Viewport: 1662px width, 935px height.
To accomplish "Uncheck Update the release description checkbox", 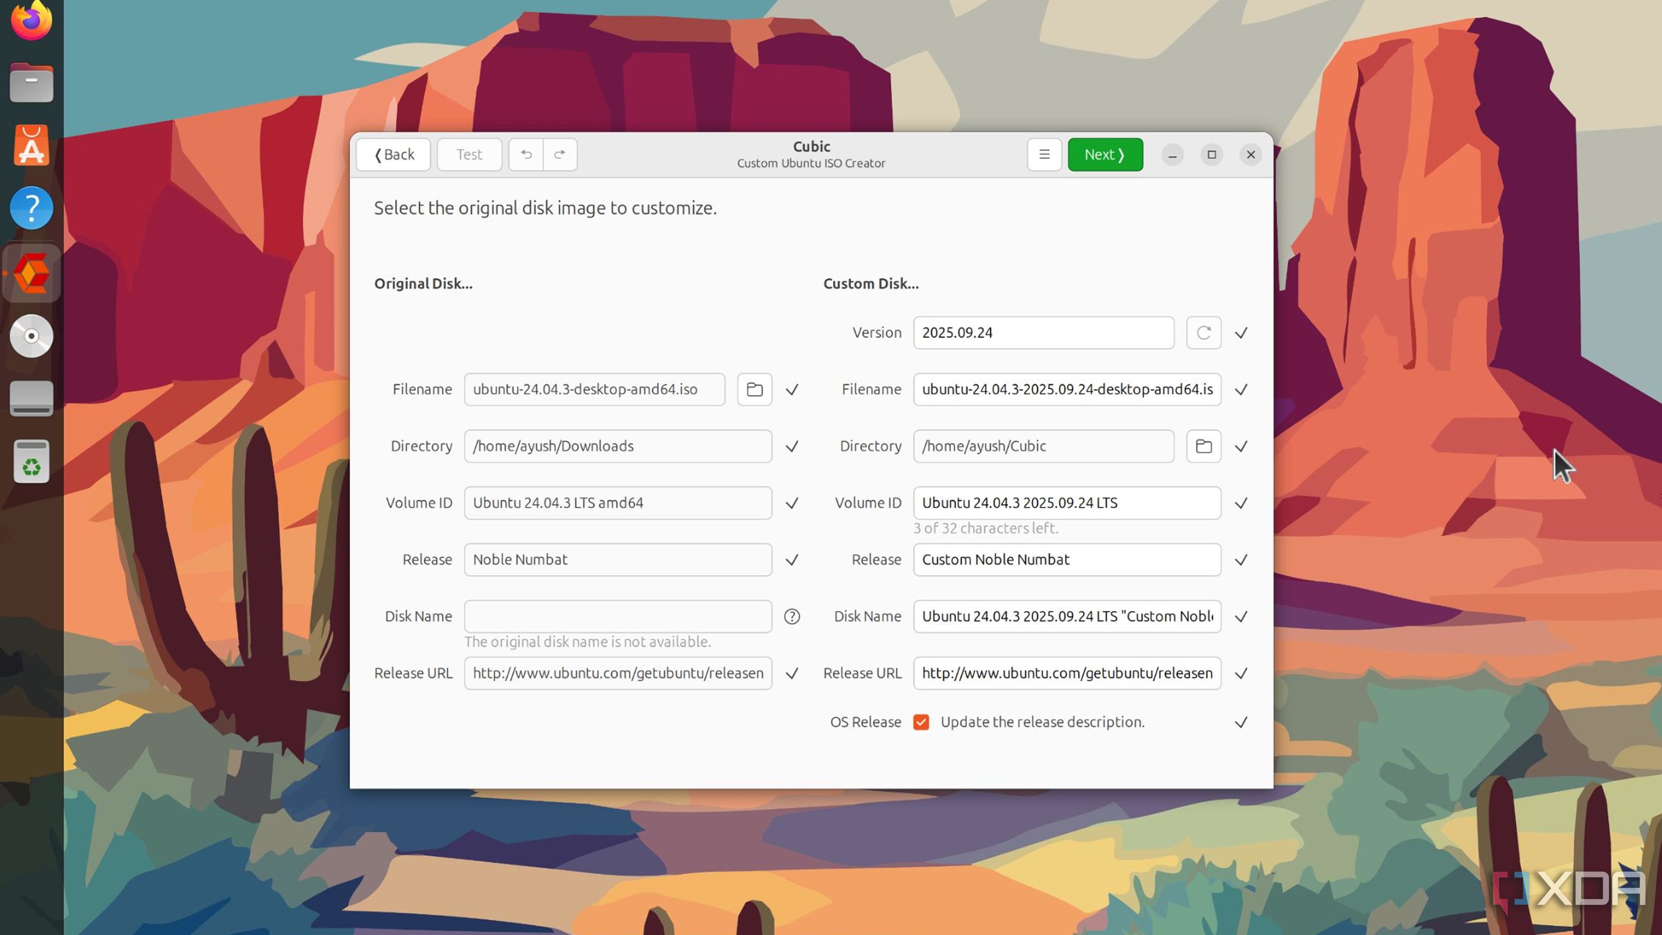I will click(921, 722).
